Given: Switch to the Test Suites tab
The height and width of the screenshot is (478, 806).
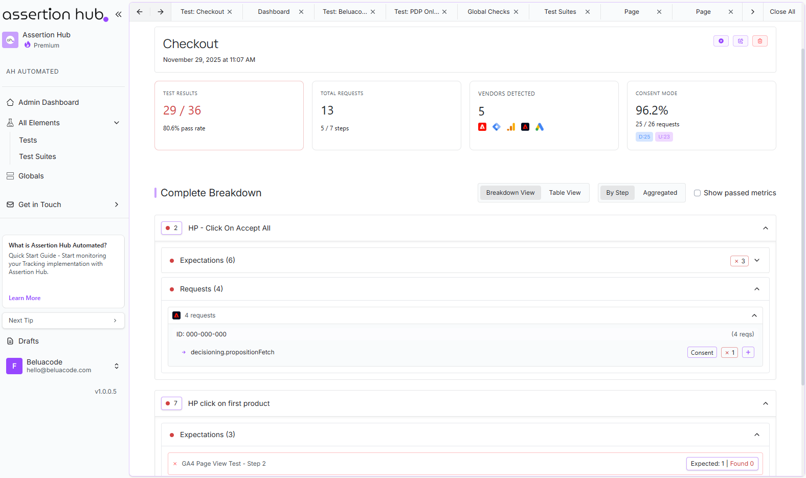Looking at the screenshot, I should point(560,12).
